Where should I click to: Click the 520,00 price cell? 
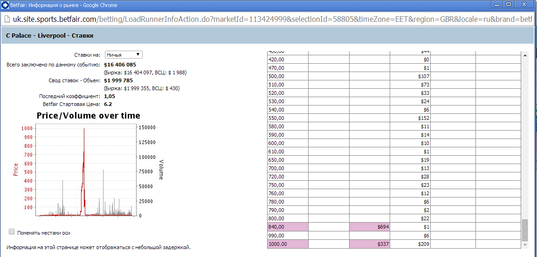[288, 93]
